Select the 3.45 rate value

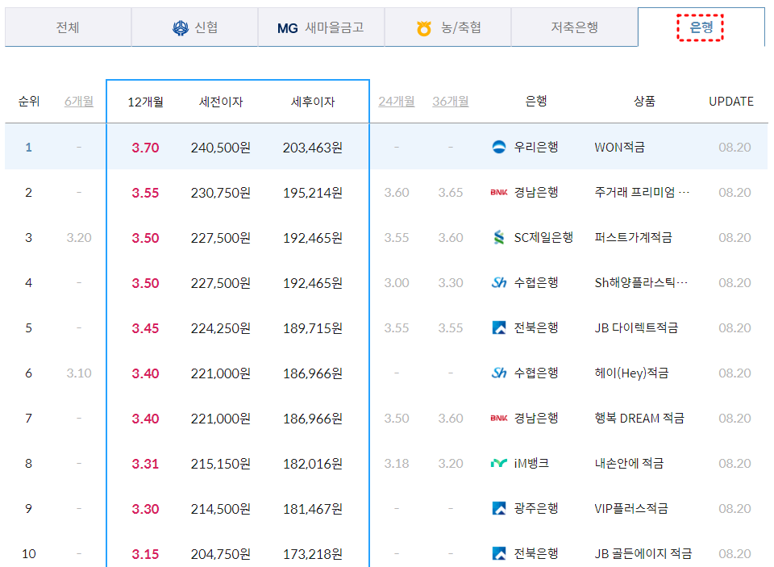[x=146, y=328]
